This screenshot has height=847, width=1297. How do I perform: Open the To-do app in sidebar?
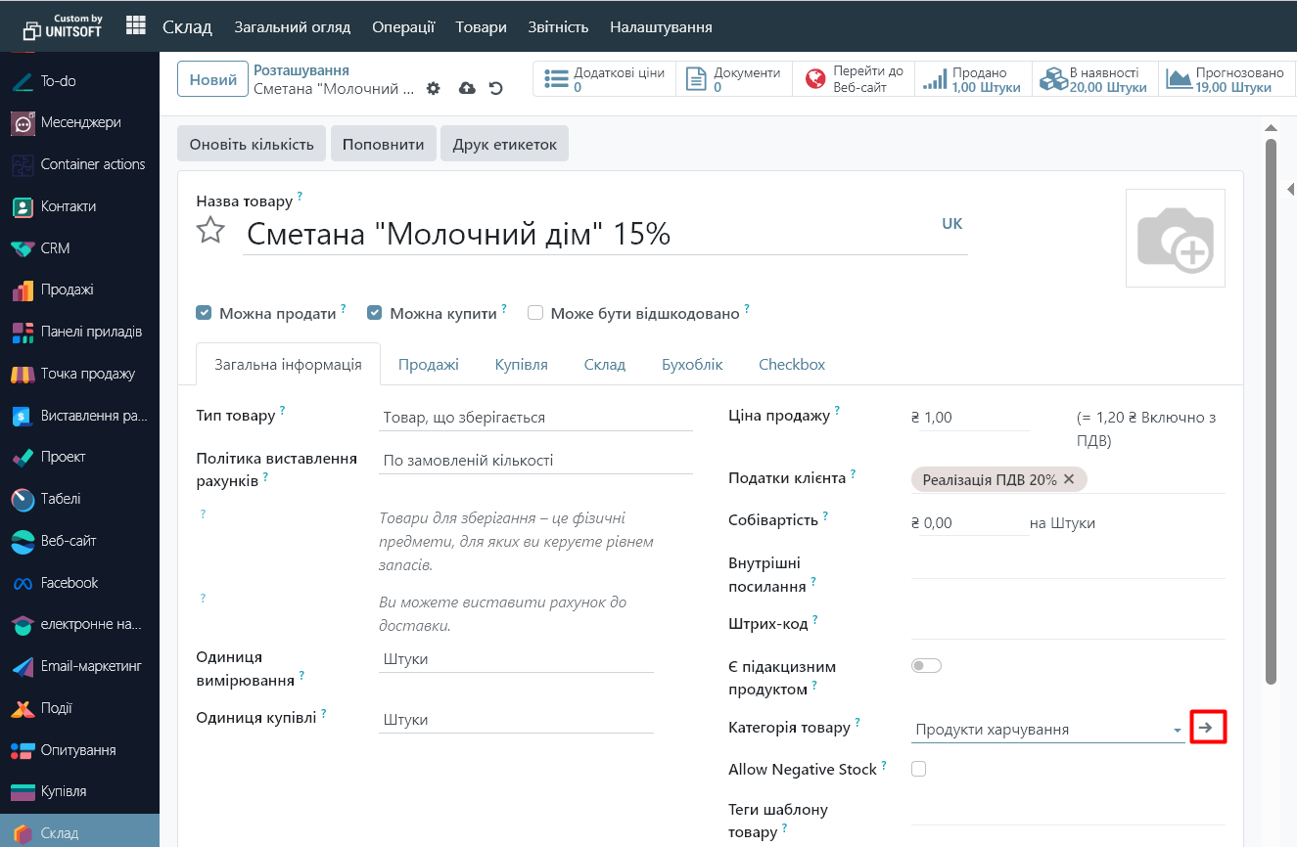pos(79,80)
